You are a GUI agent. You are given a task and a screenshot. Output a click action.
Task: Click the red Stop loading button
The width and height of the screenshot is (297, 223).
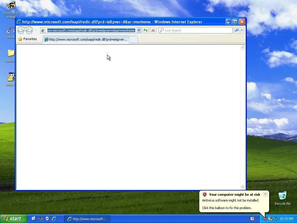point(153,30)
